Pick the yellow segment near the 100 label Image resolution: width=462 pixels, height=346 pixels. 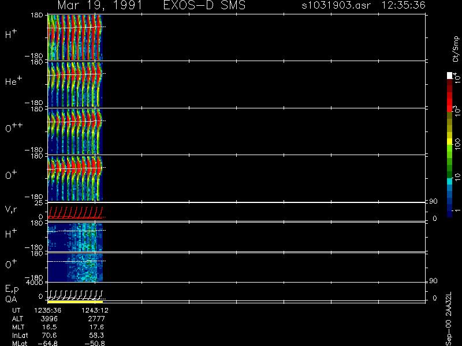(450, 141)
